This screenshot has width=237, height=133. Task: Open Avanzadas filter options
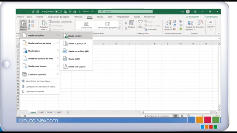click(151, 30)
